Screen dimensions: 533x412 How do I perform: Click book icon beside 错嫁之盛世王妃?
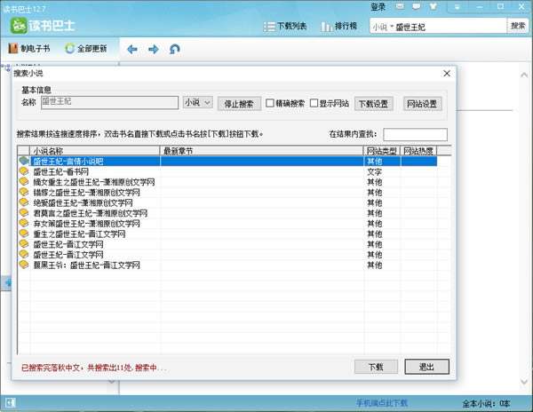(24, 192)
